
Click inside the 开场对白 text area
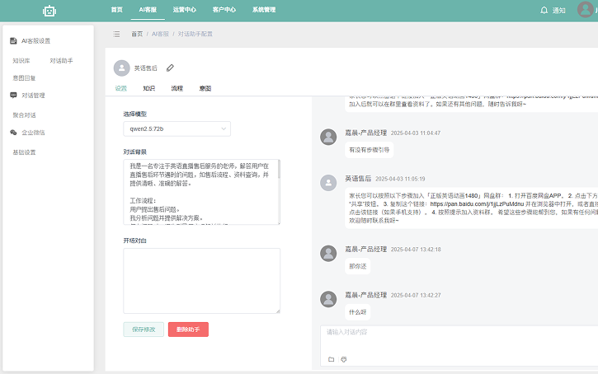click(x=201, y=280)
